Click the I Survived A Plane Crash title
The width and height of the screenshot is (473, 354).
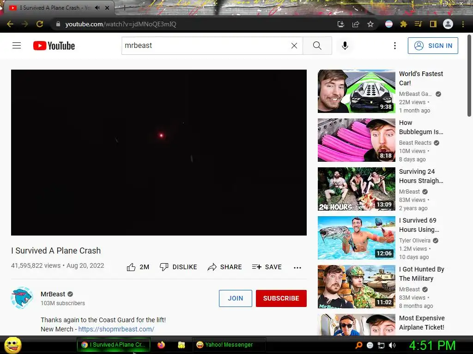(56, 250)
